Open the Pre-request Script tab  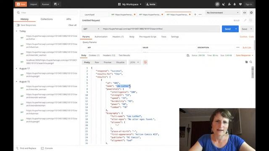(148, 36)
